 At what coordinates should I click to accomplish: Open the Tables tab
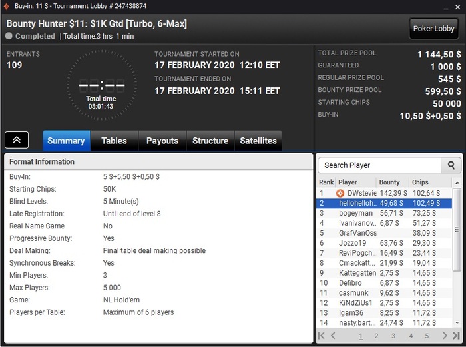coord(114,141)
